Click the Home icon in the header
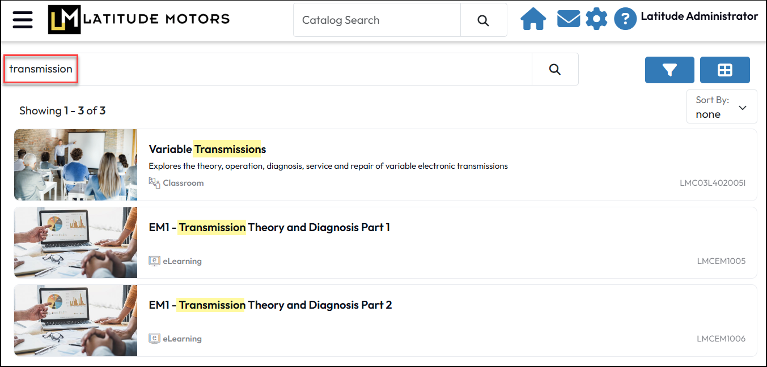 pos(533,20)
